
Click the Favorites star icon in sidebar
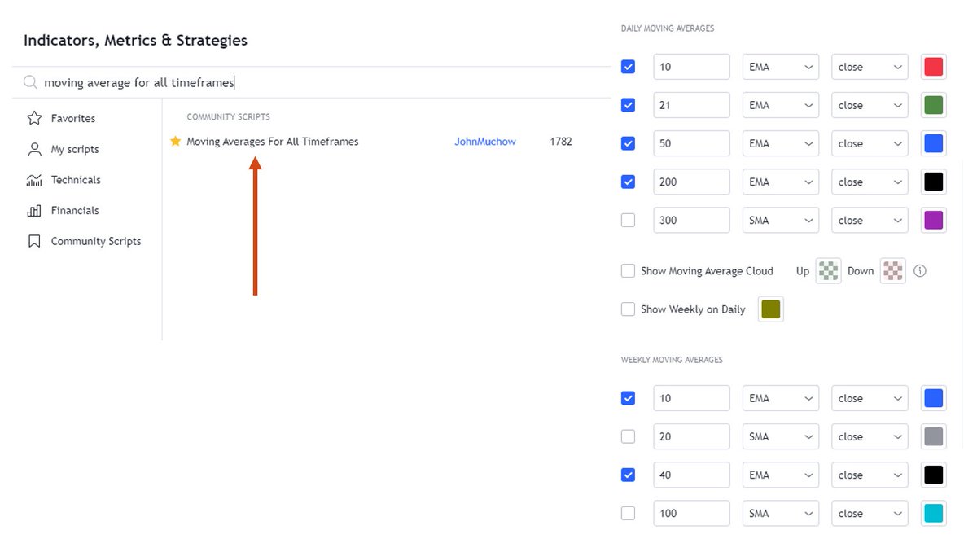(x=34, y=118)
